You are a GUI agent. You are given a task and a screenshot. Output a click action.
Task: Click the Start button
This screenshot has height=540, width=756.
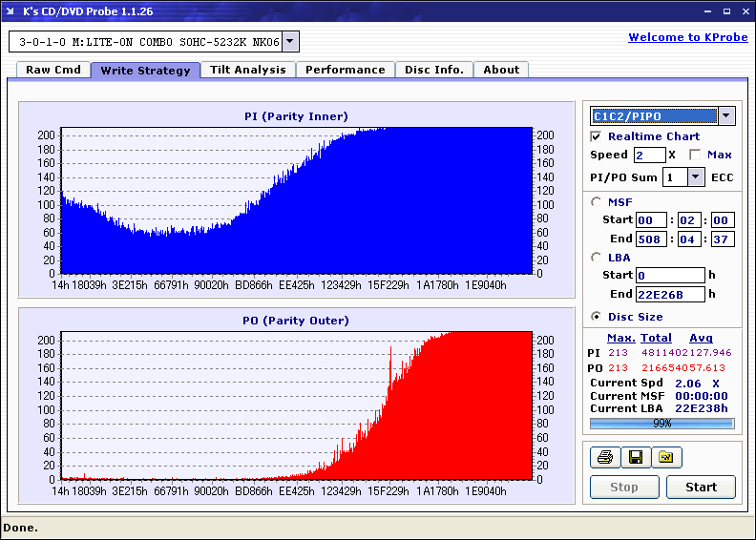701,487
